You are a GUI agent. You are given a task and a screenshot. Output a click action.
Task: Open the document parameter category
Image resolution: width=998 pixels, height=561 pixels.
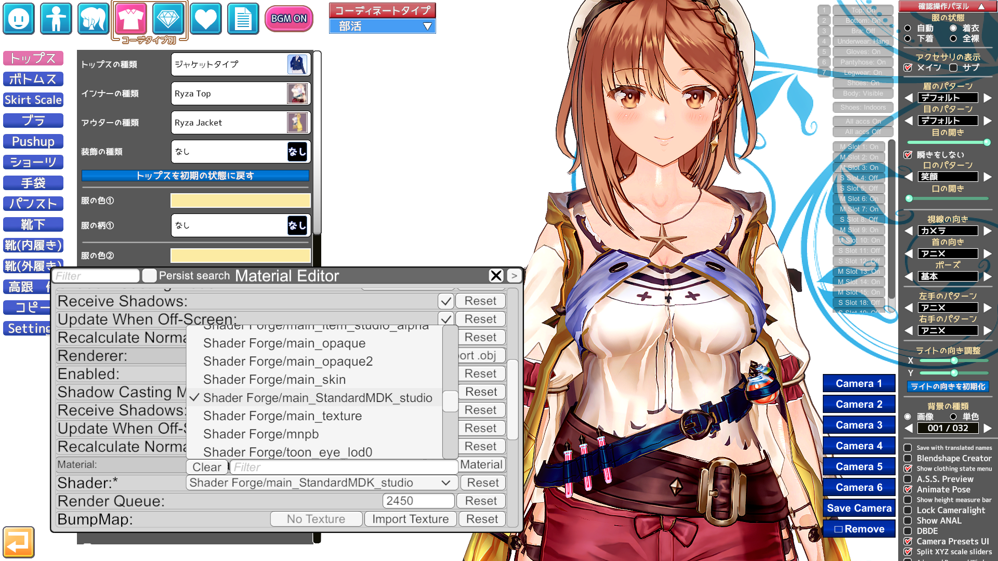(243, 19)
